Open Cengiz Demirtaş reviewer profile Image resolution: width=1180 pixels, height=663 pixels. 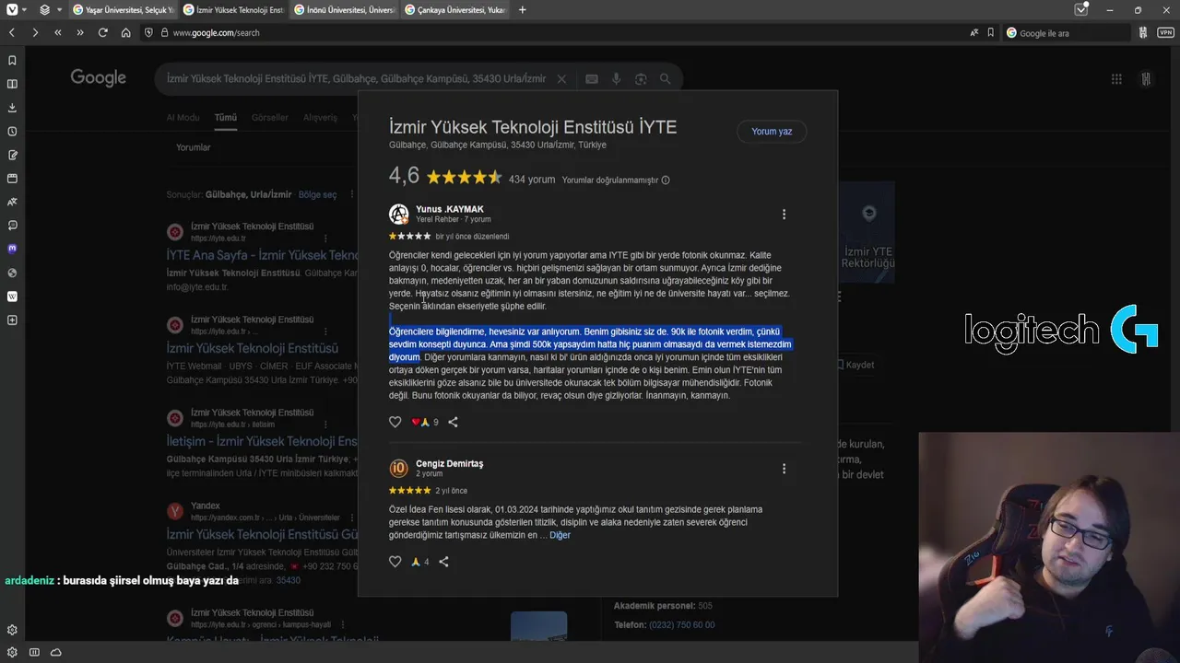tap(449, 463)
